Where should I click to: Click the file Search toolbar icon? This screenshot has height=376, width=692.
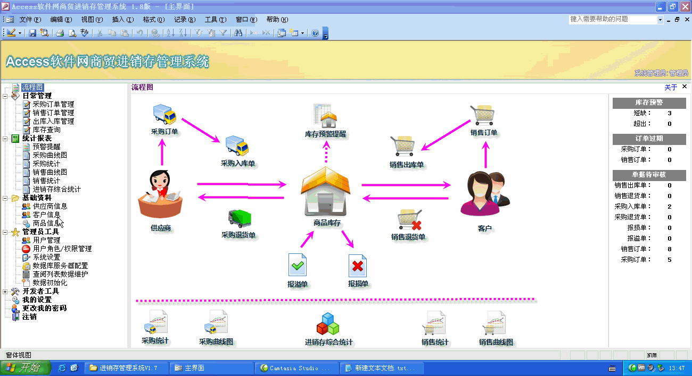45,33
